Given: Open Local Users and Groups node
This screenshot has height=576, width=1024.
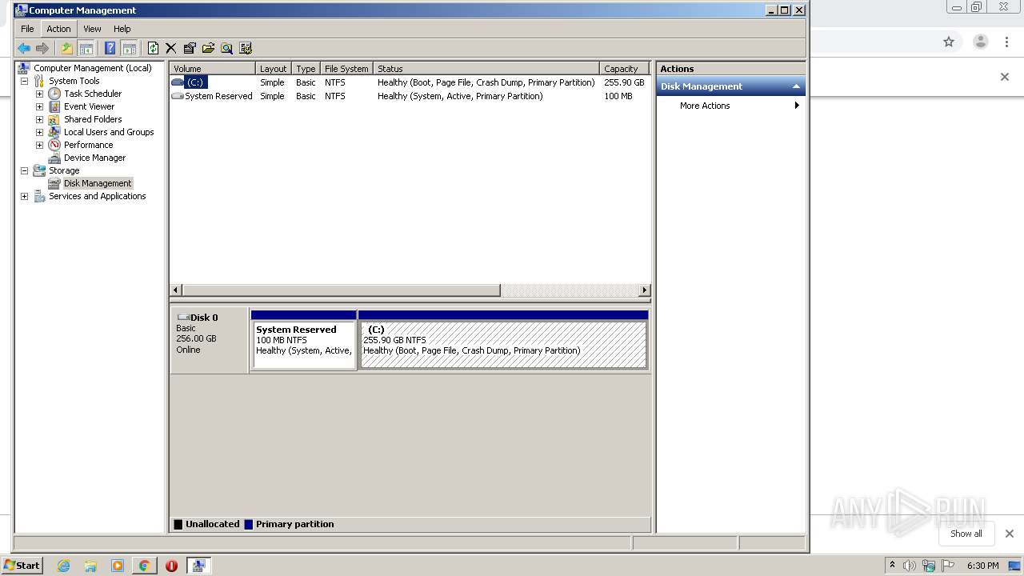Looking at the screenshot, I should (109, 132).
